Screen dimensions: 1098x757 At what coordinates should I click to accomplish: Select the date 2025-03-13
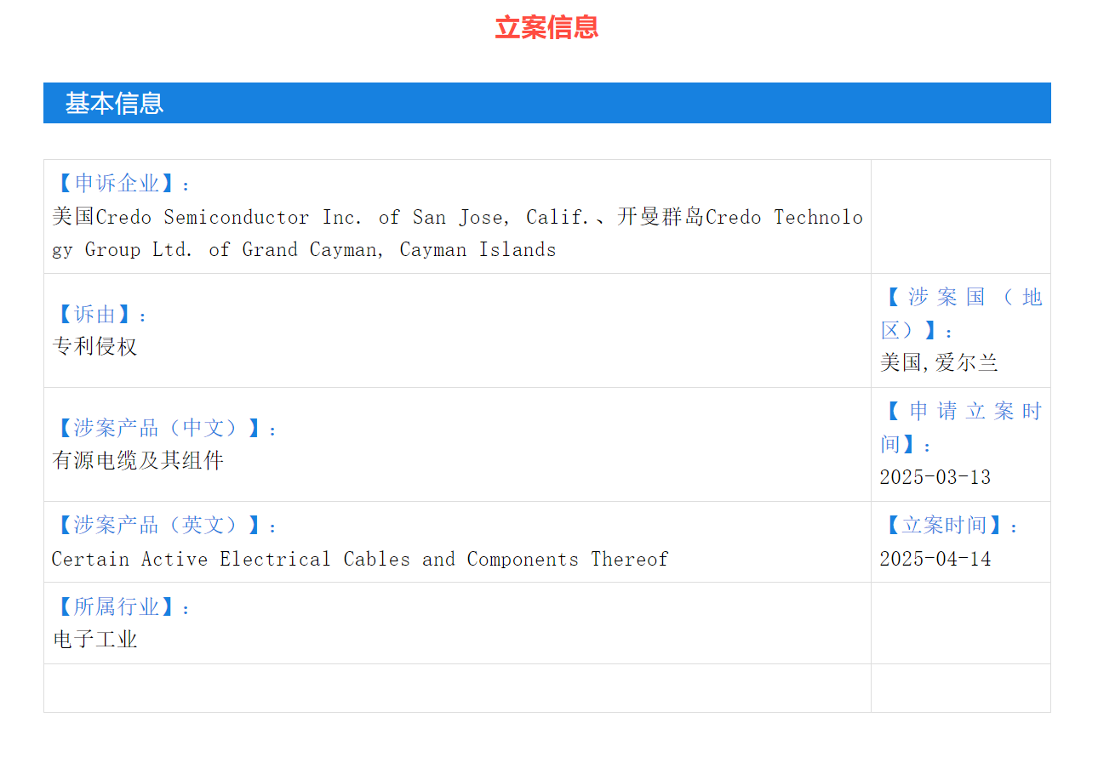tap(935, 477)
